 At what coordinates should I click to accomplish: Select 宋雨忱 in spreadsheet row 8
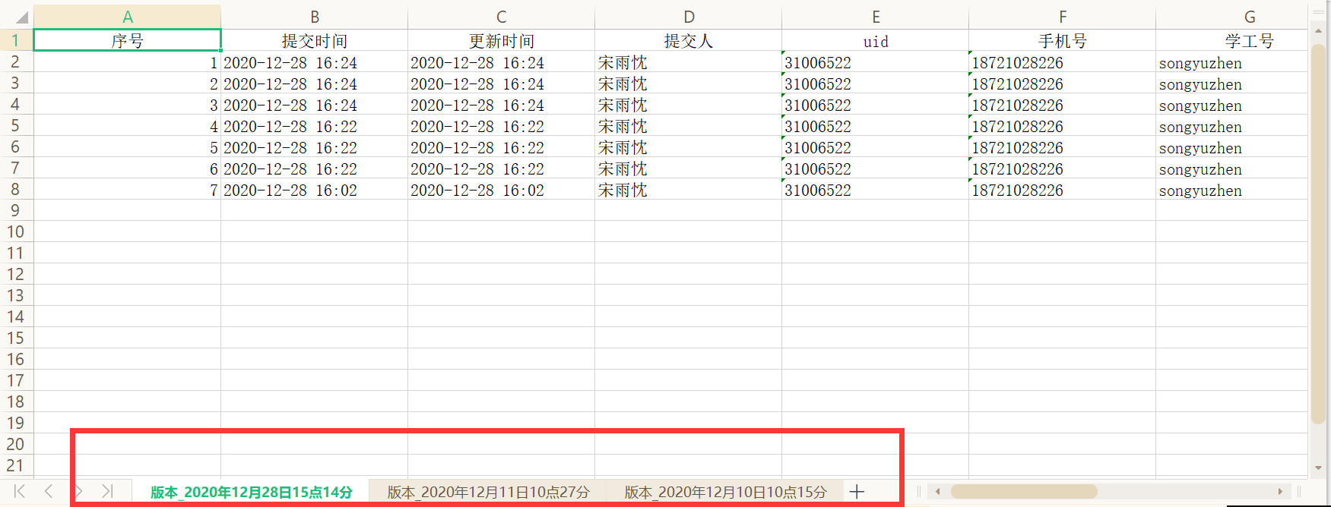[x=689, y=190]
